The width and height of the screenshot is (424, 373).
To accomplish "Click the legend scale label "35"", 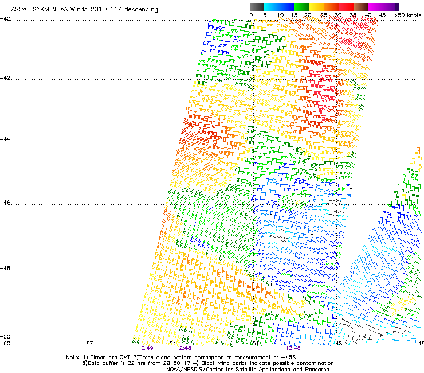I will tap(353, 15).
